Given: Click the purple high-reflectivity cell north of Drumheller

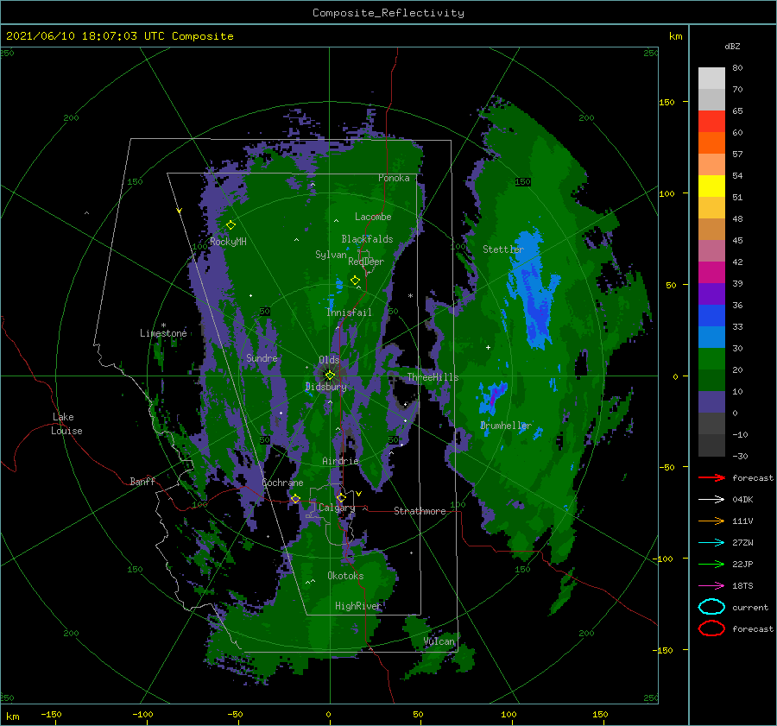Looking at the screenshot, I should click(494, 395).
